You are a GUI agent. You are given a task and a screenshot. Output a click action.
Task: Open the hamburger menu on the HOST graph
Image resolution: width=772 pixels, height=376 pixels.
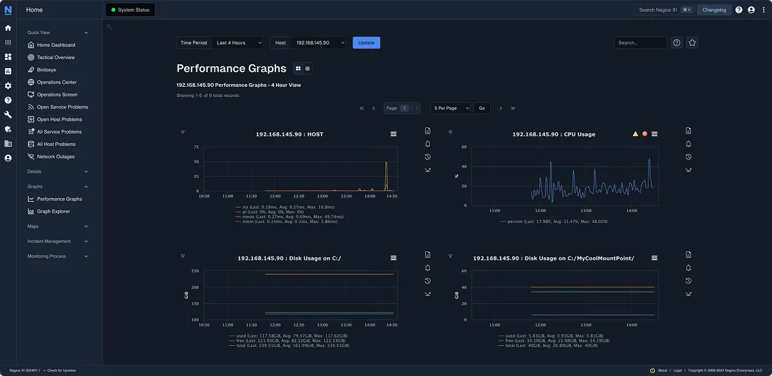pos(393,134)
